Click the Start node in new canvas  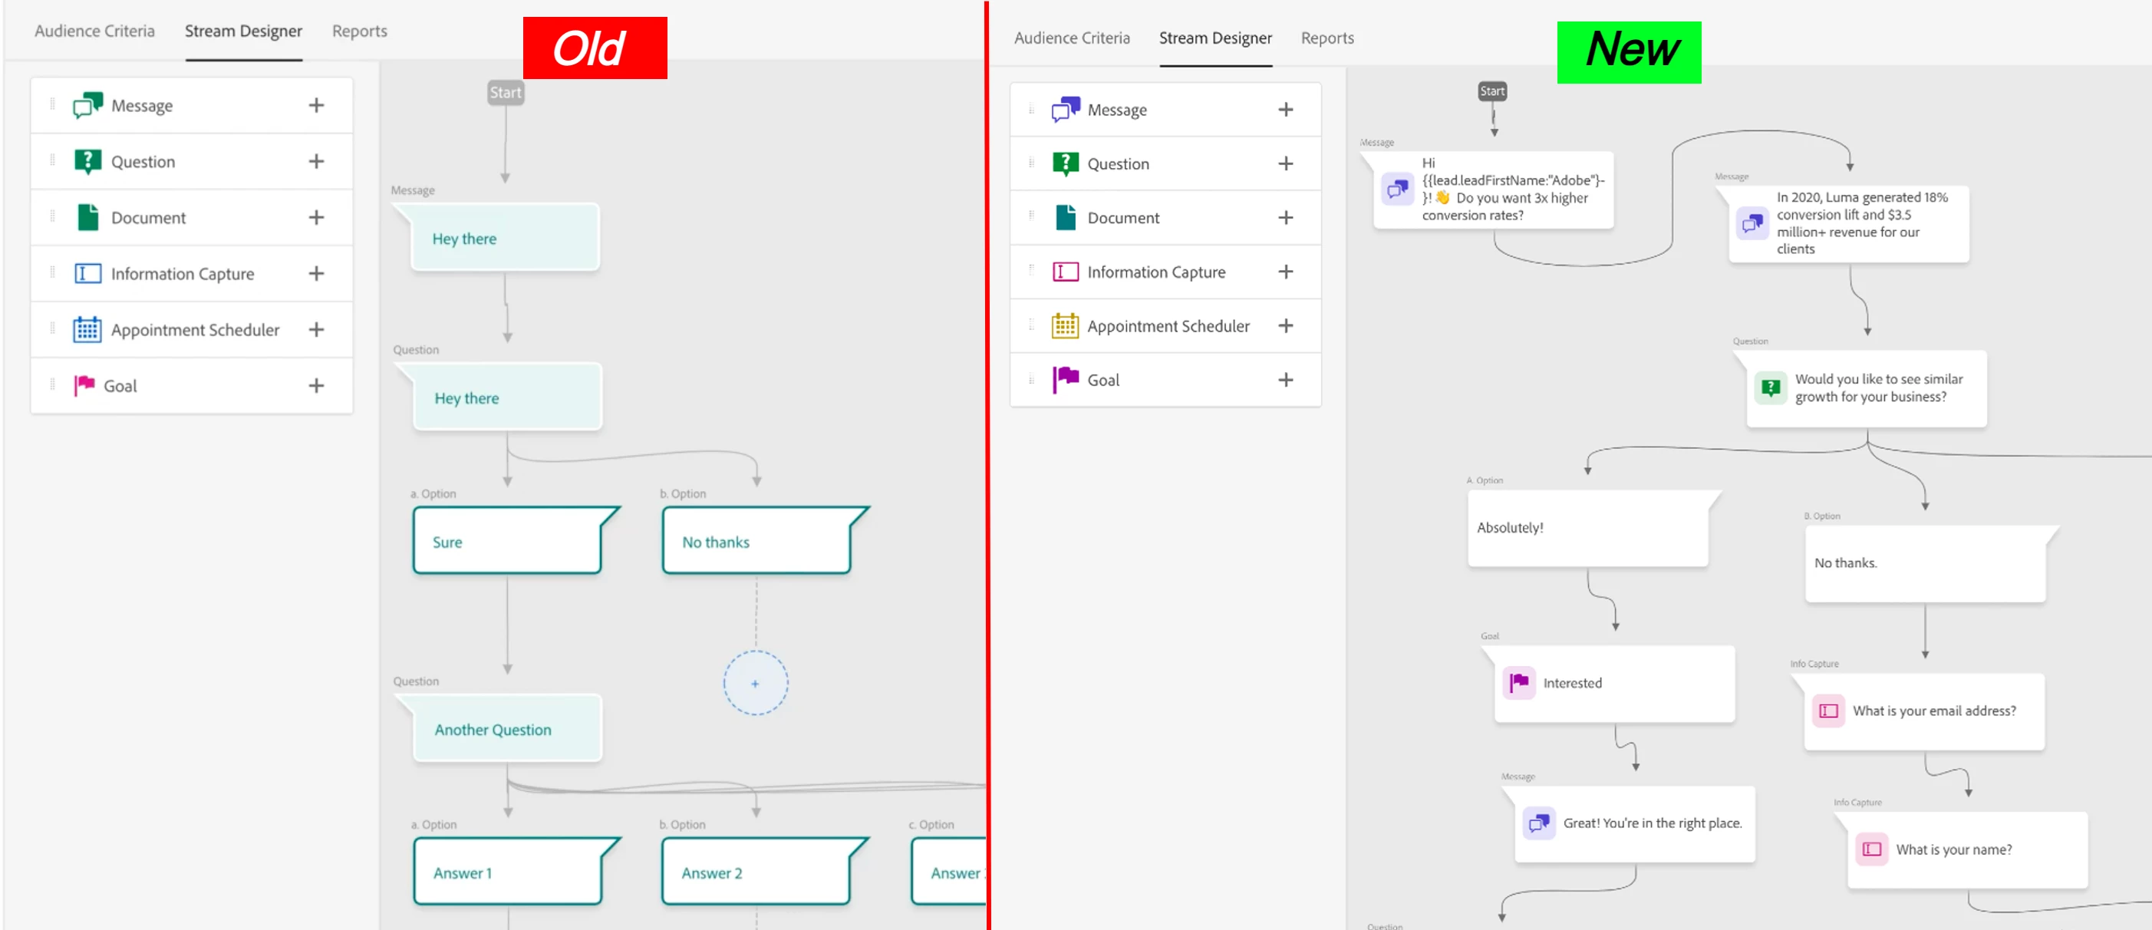point(1491,91)
